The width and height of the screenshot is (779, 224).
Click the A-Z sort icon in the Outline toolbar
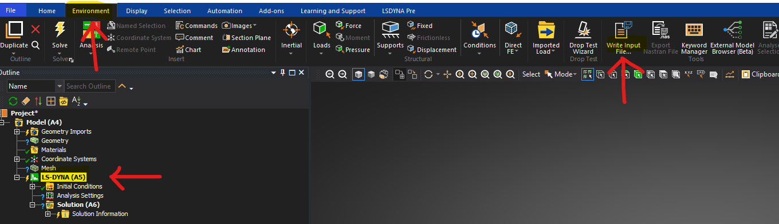[x=77, y=101]
